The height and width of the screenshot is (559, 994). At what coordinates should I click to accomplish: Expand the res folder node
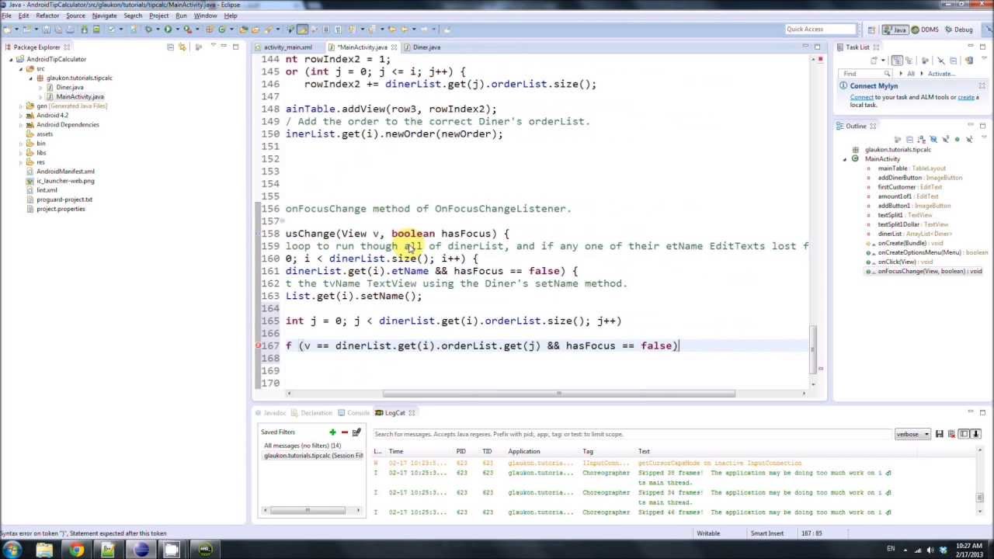pyautogui.click(x=21, y=161)
